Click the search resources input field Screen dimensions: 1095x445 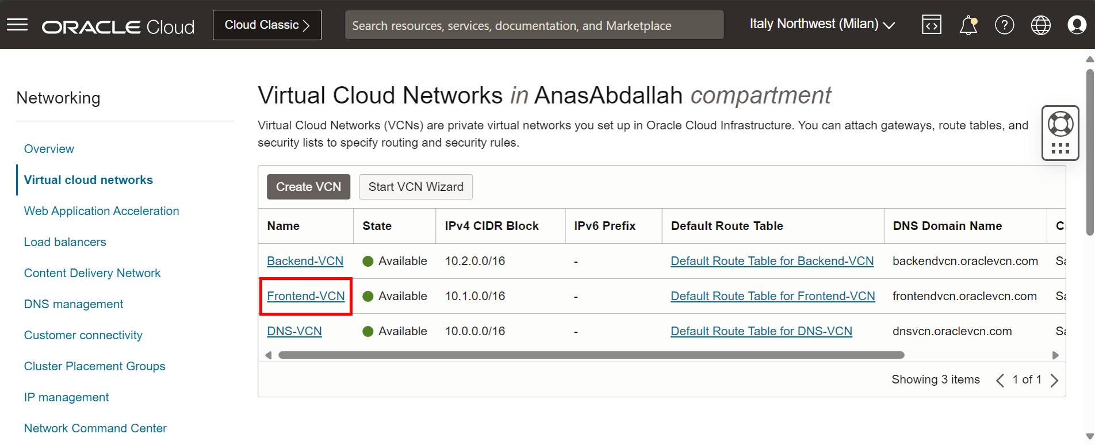tap(534, 25)
